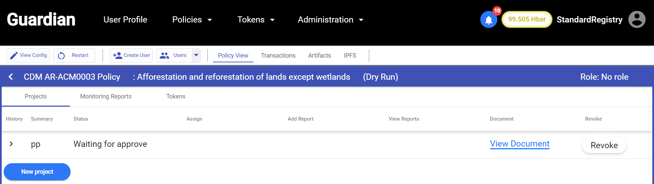
Task: Expand the Administration menu
Action: tap(330, 20)
